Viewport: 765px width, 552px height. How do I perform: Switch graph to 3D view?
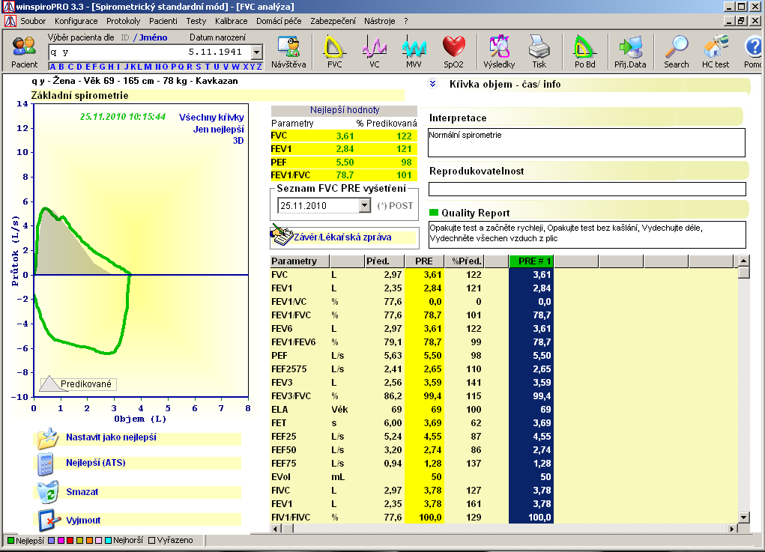tap(238, 141)
